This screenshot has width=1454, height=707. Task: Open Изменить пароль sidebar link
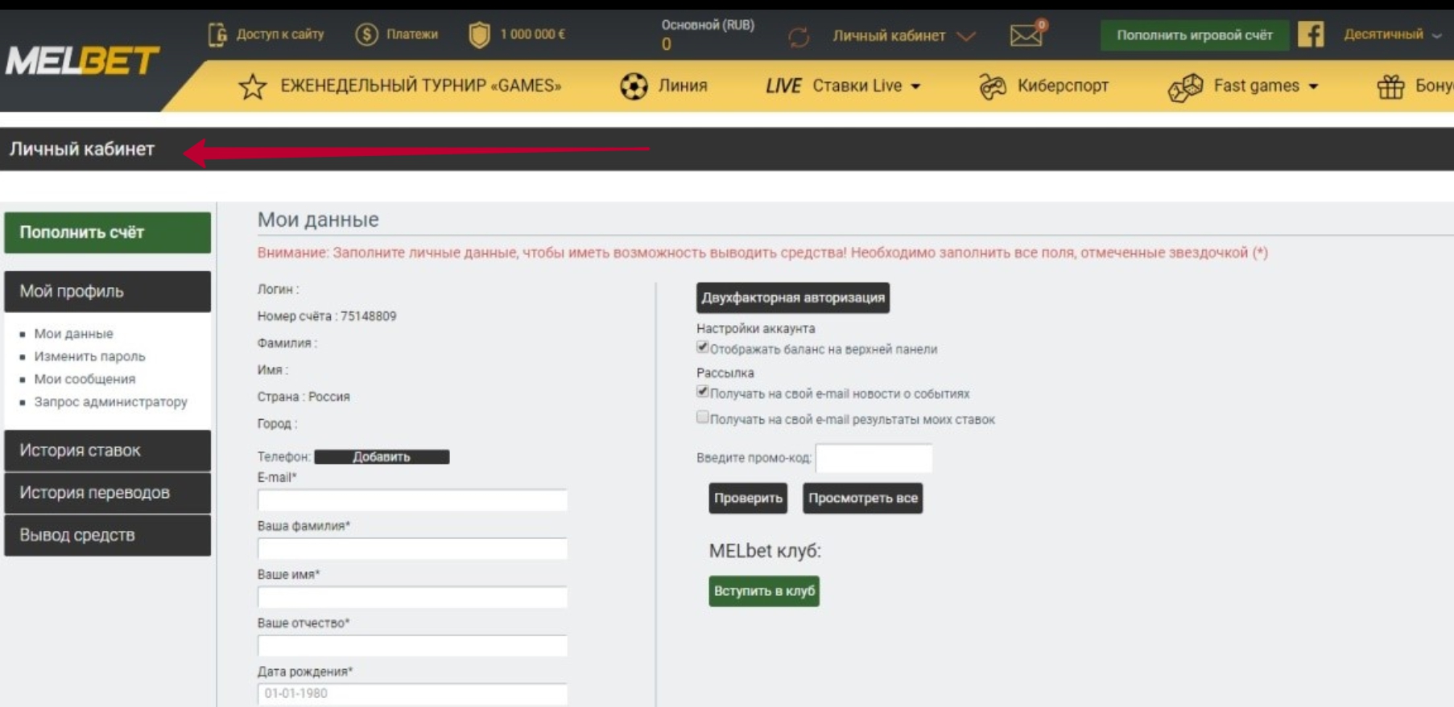point(89,356)
